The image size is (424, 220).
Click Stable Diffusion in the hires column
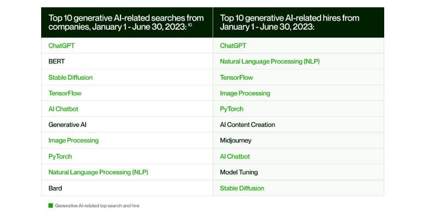pos(242,188)
